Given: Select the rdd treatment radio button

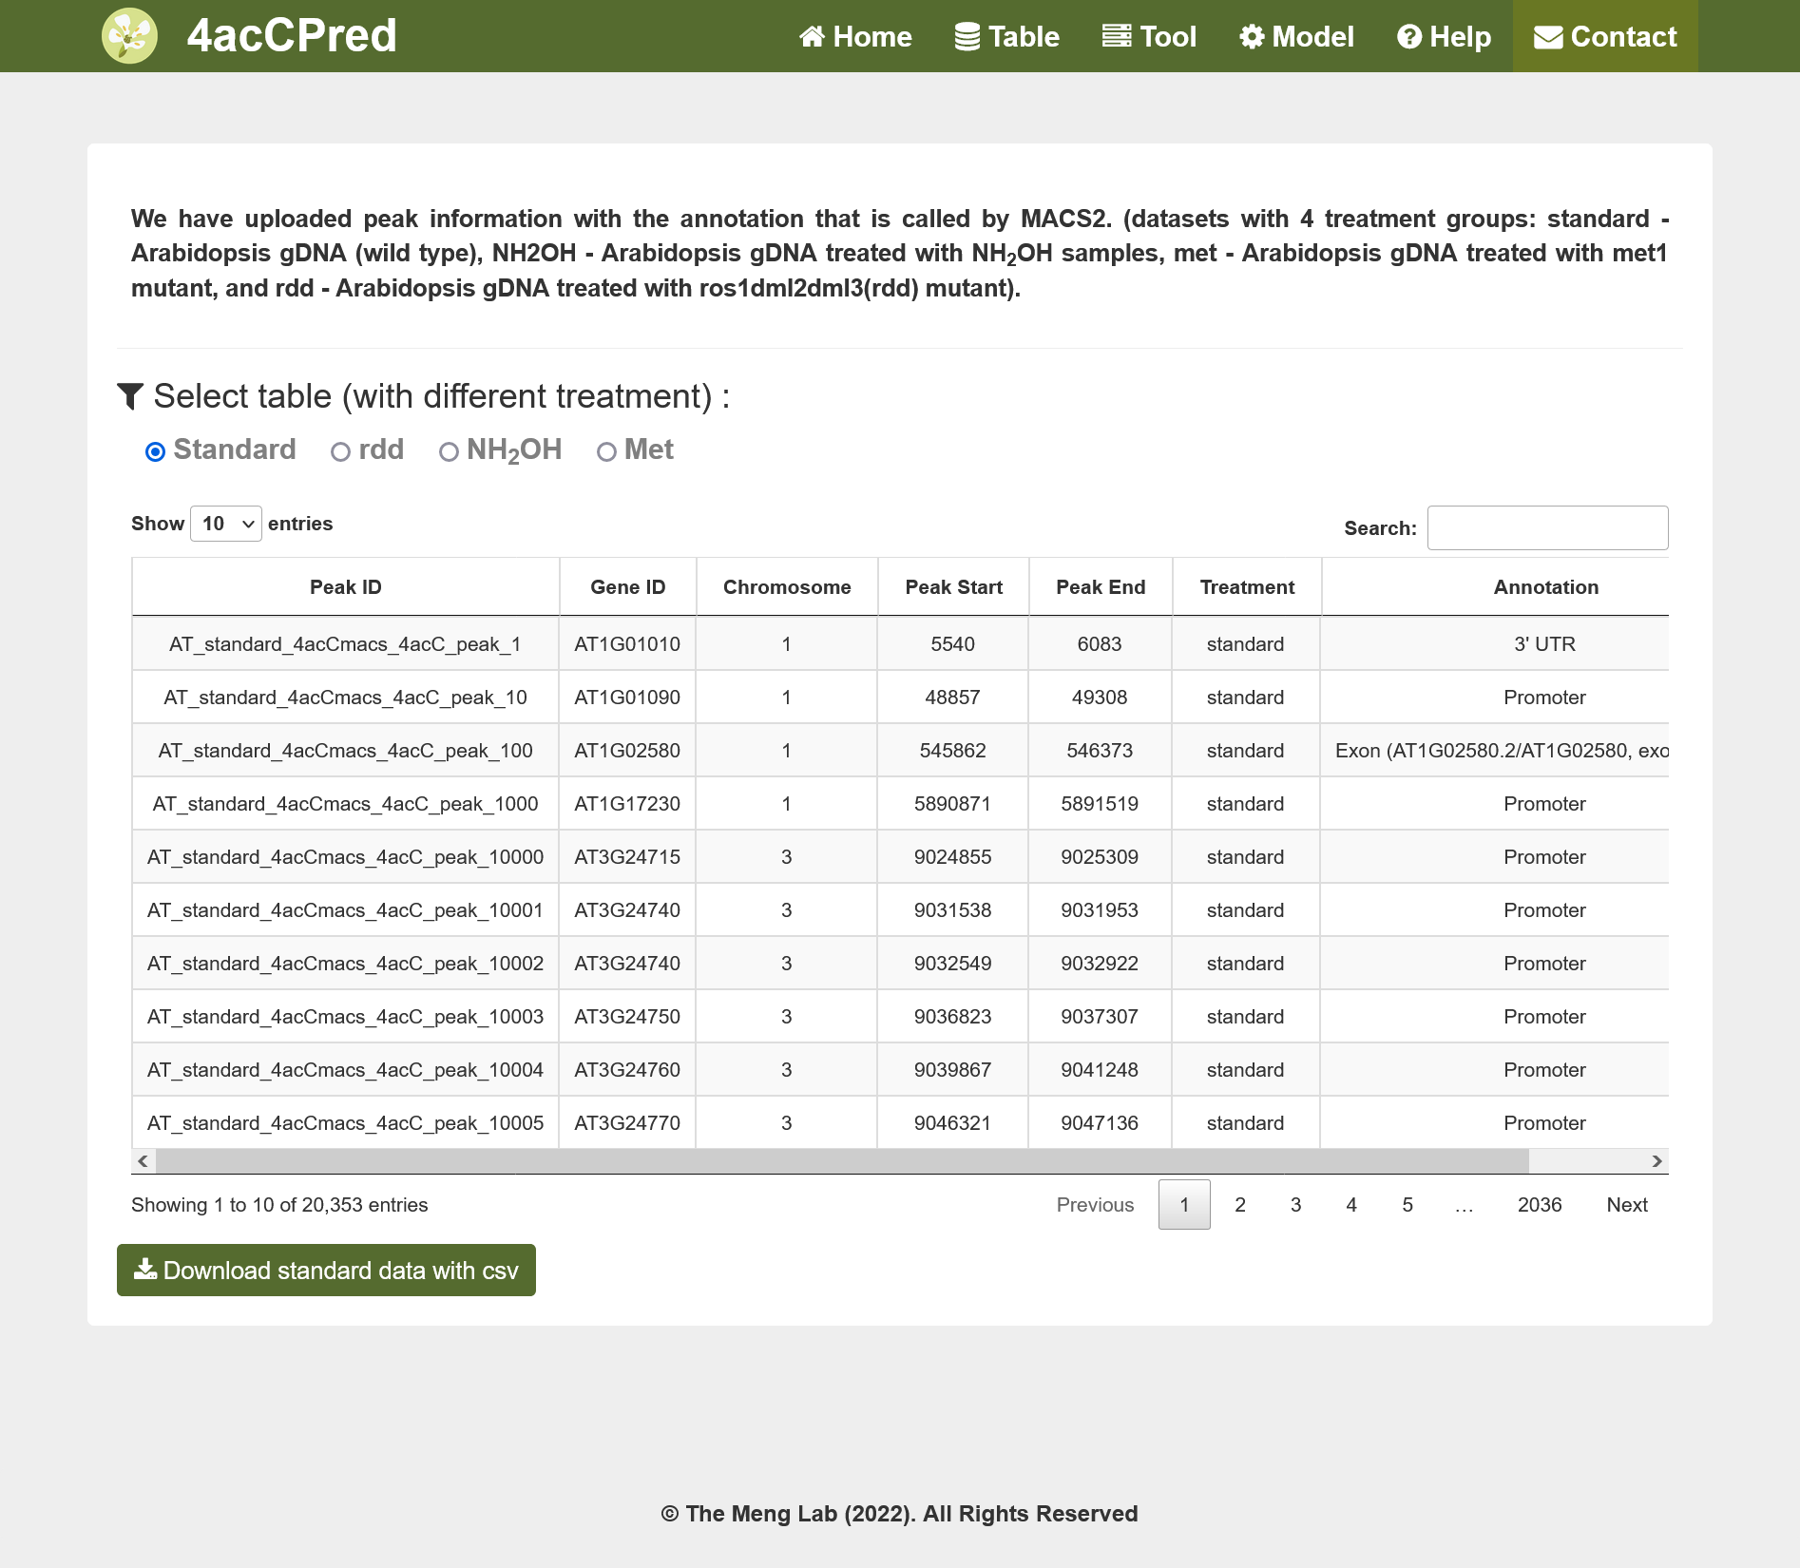Looking at the screenshot, I should [340, 451].
